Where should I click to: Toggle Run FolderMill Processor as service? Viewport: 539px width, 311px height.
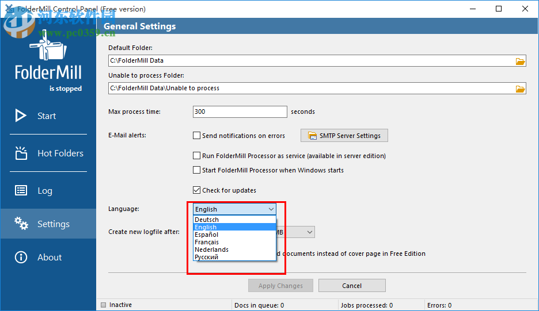196,156
